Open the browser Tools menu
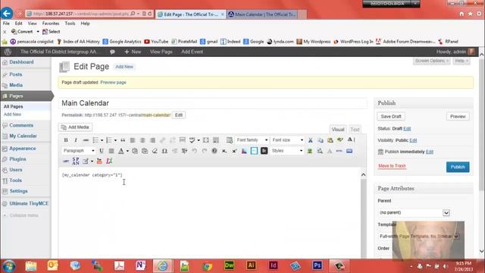 pyautogui.click(x=70, y=24)
